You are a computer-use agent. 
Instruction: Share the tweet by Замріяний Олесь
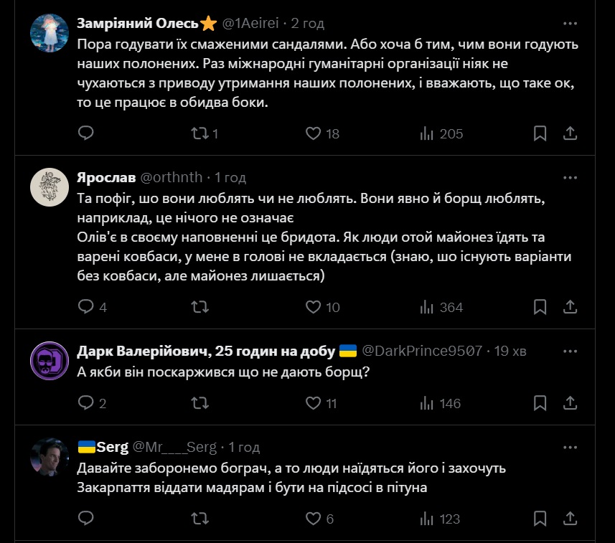tap(570, 133)
